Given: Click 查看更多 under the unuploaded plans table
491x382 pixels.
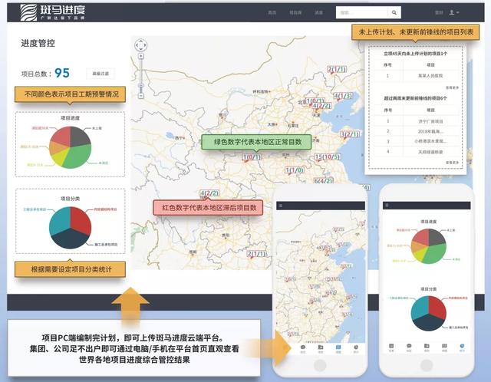Looking at the screenshot, I should pyautogui.click(x=452, y=87).
